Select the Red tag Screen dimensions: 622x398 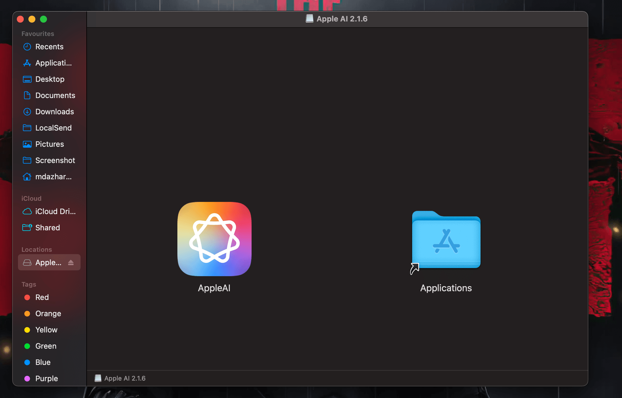click(x=42, y=297)
